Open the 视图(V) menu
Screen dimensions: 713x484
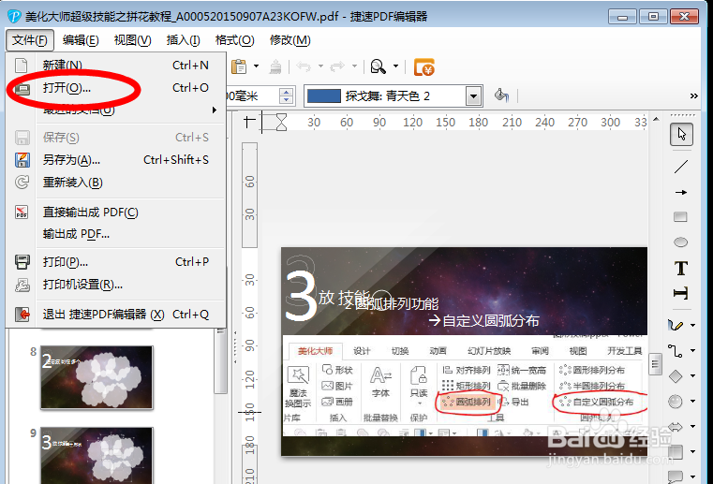(132, 40)
